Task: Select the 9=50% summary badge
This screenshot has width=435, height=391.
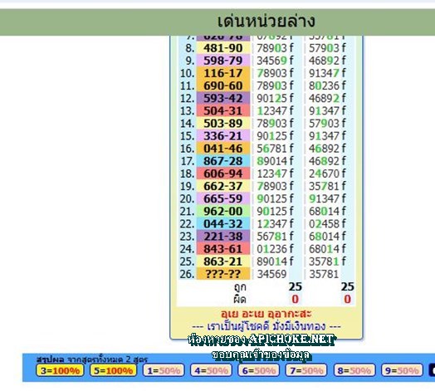Action: [402, 370]
